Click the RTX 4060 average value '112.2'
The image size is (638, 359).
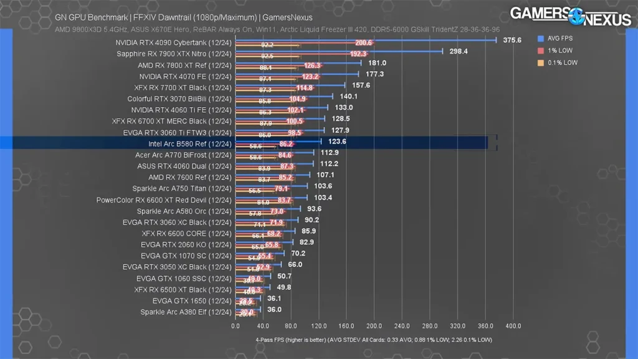[329, 164]
